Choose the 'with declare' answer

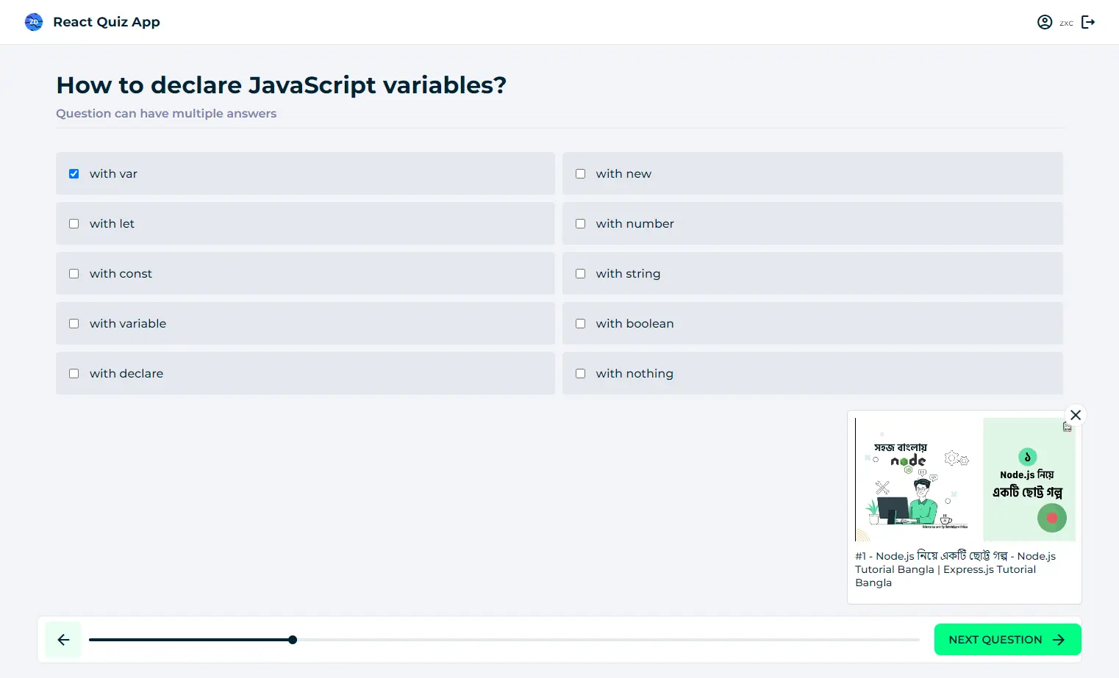coord(74,374)
